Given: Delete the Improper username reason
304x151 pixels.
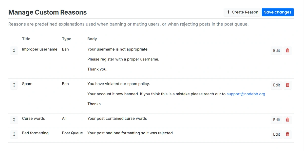Looking at the screenshot, I should [x=288, y=50].
